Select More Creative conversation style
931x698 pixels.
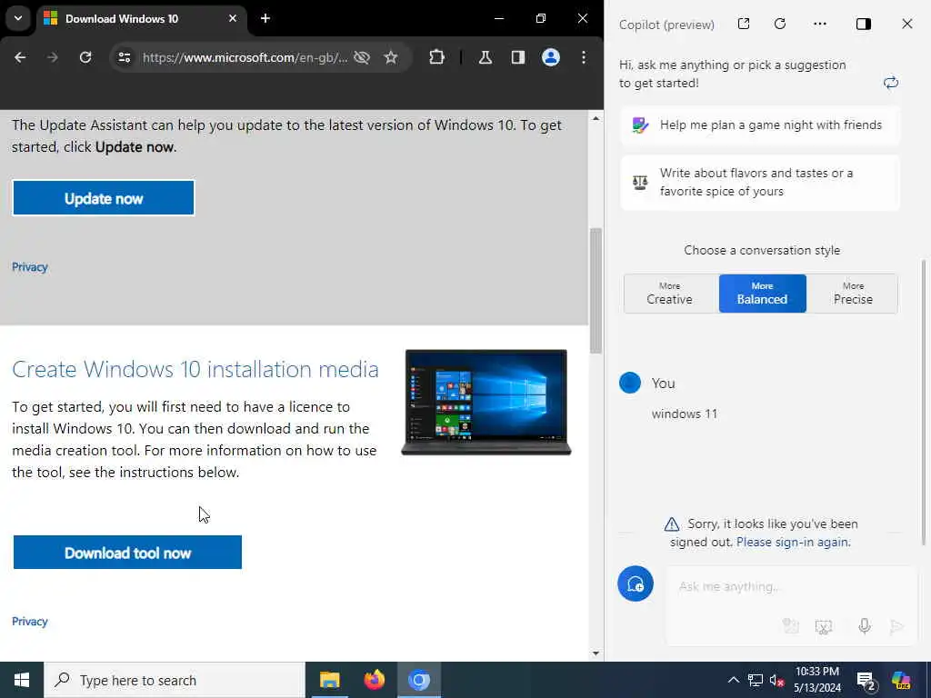point(670,294)
